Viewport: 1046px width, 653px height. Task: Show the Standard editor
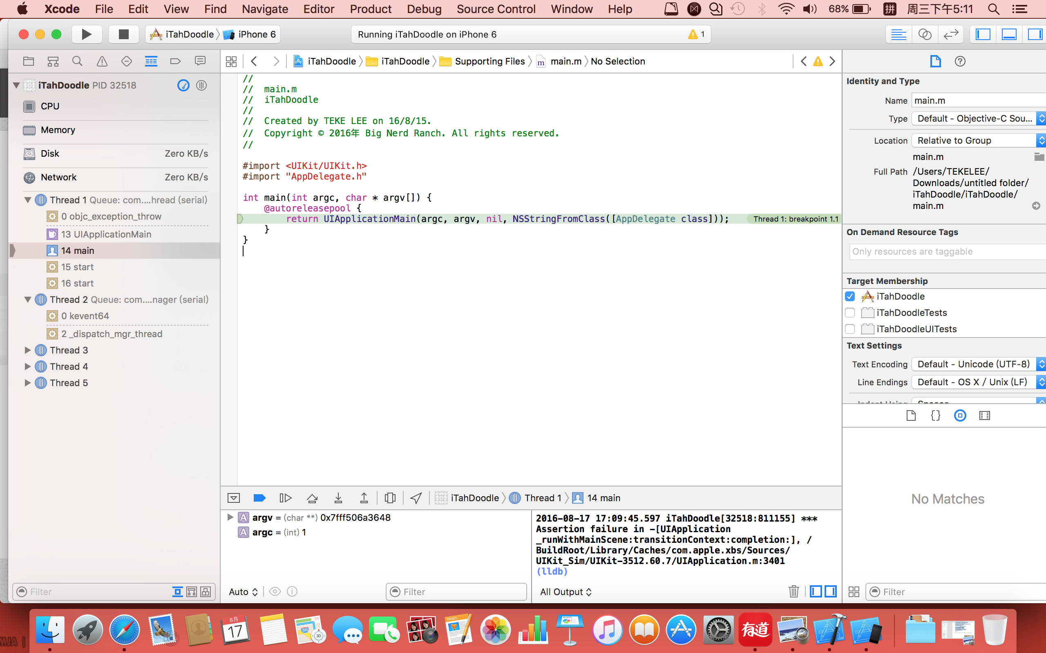point(898,35)
